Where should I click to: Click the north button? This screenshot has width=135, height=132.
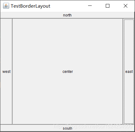tap(67, 15)
